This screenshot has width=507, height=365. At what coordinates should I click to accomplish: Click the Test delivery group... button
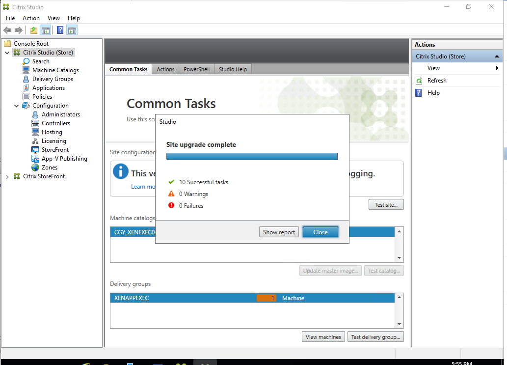pyautogui.click(x=376, y=337)
